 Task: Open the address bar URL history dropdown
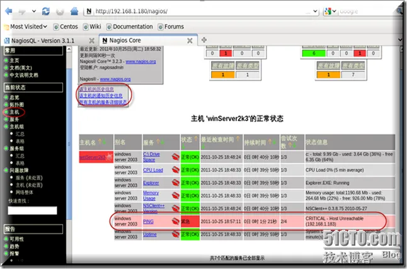click(x=315, y=11)
